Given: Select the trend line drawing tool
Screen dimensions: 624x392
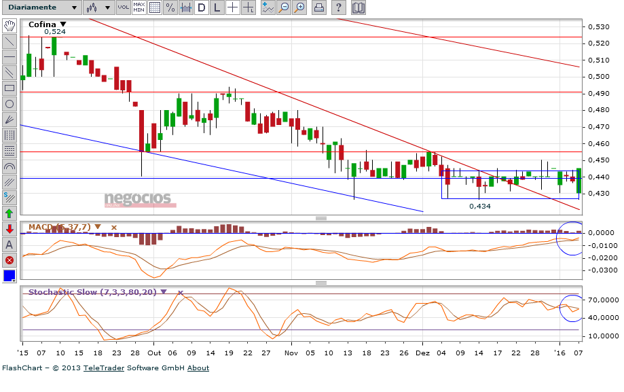Looking at the screenshot, I should [x=10, y=42].
